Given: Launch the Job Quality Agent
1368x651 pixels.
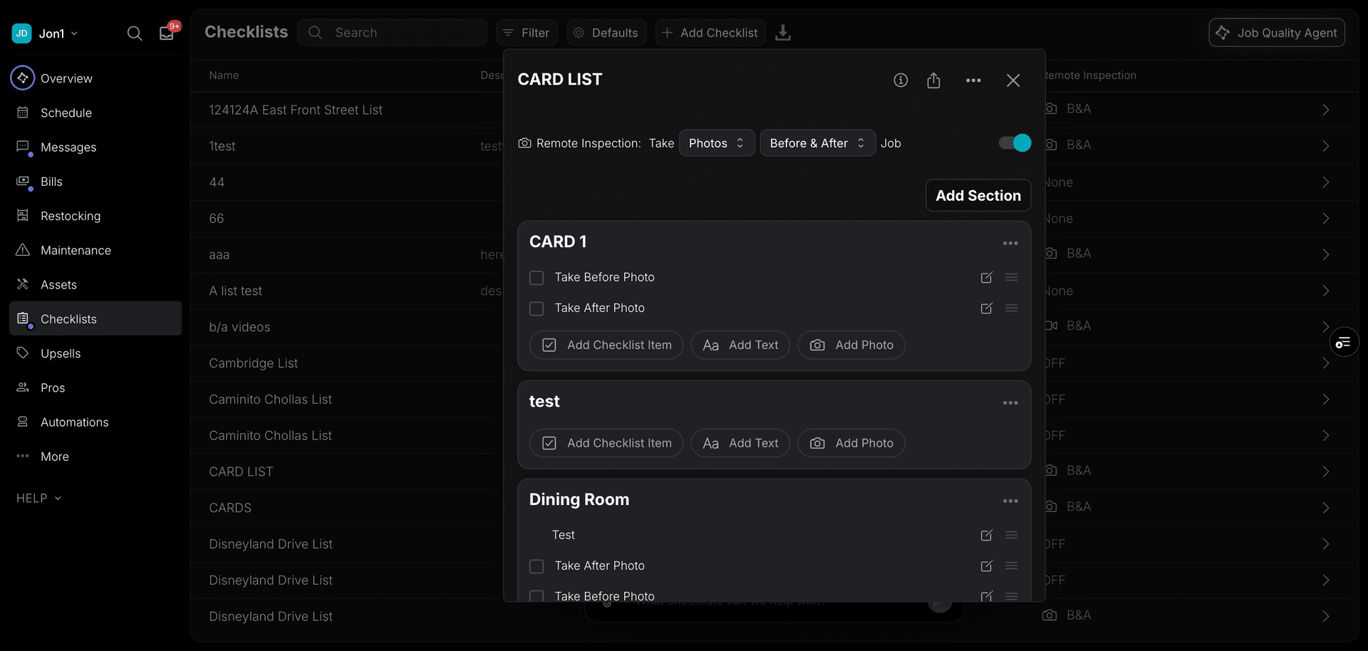Looking at the screenshot, I should pyautogui.click(x=1276, y=32).
